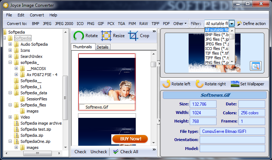The width and height of the screenshot is (272, 160).
Task: Open the Other formats dropdown
Action: click(x=180, y=24)
